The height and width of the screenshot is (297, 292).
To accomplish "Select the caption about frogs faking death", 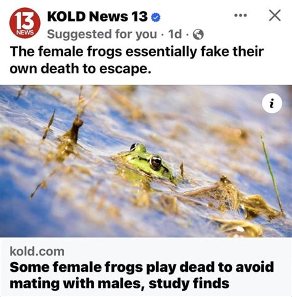I will pyautogui.click(x=137, y=60).
